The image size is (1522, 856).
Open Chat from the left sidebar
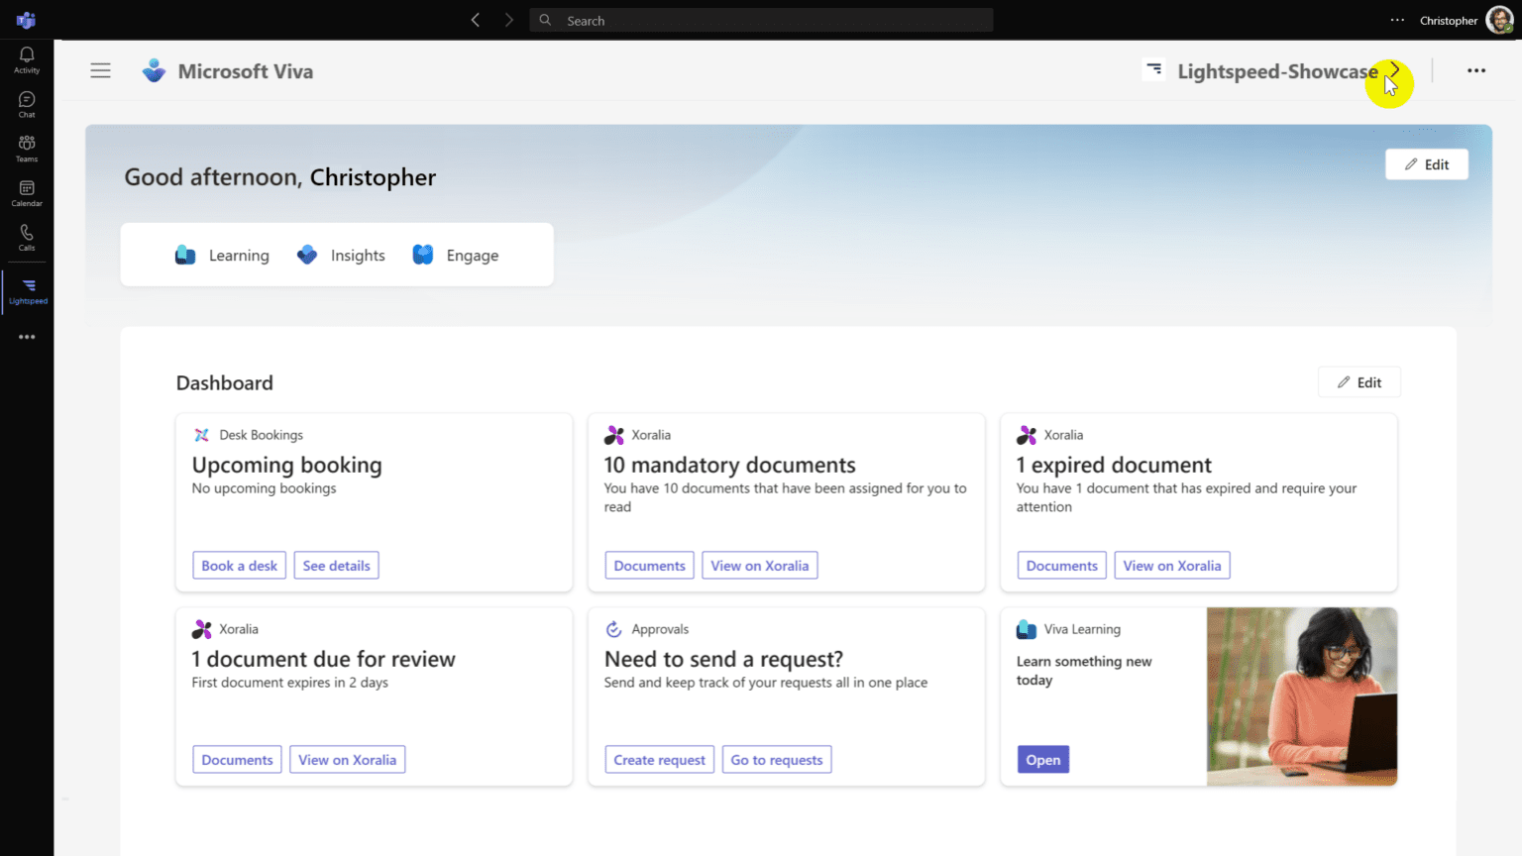click(26, 103)
